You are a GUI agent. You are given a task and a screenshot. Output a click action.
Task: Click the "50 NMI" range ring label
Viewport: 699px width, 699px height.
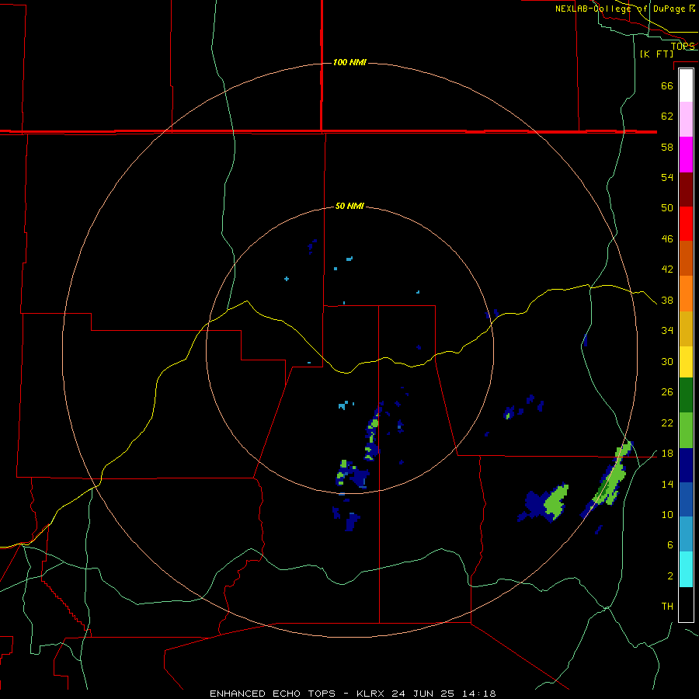(349, 206)
